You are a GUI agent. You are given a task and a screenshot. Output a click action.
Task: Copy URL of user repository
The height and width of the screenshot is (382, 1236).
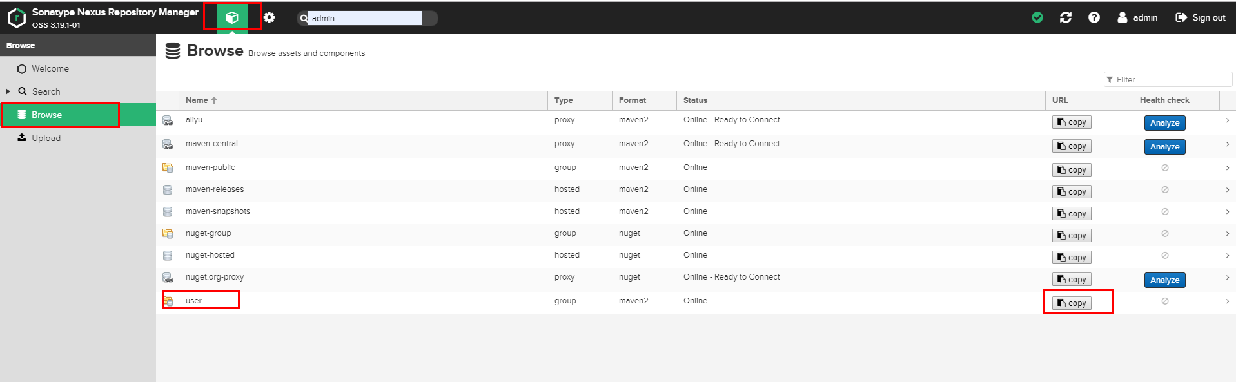(1072, 303)
